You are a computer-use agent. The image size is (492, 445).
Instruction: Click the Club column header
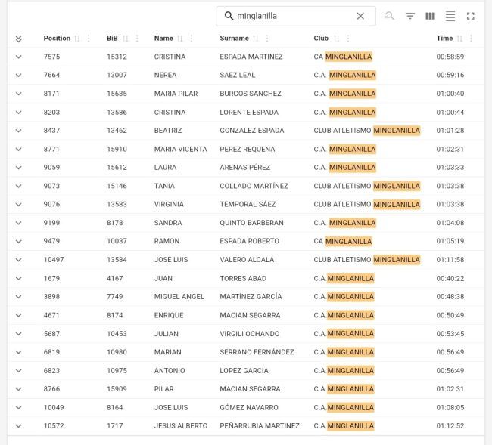(x=321, y=39)
